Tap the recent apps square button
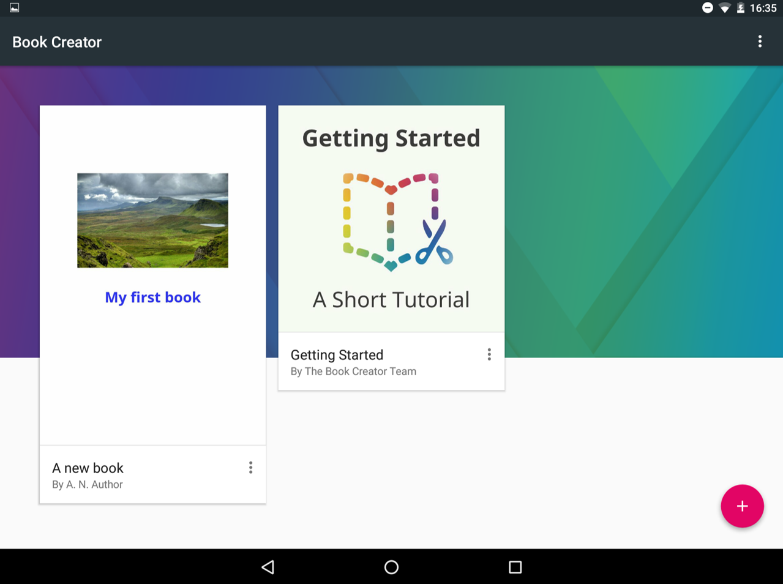 coord(515,567)
